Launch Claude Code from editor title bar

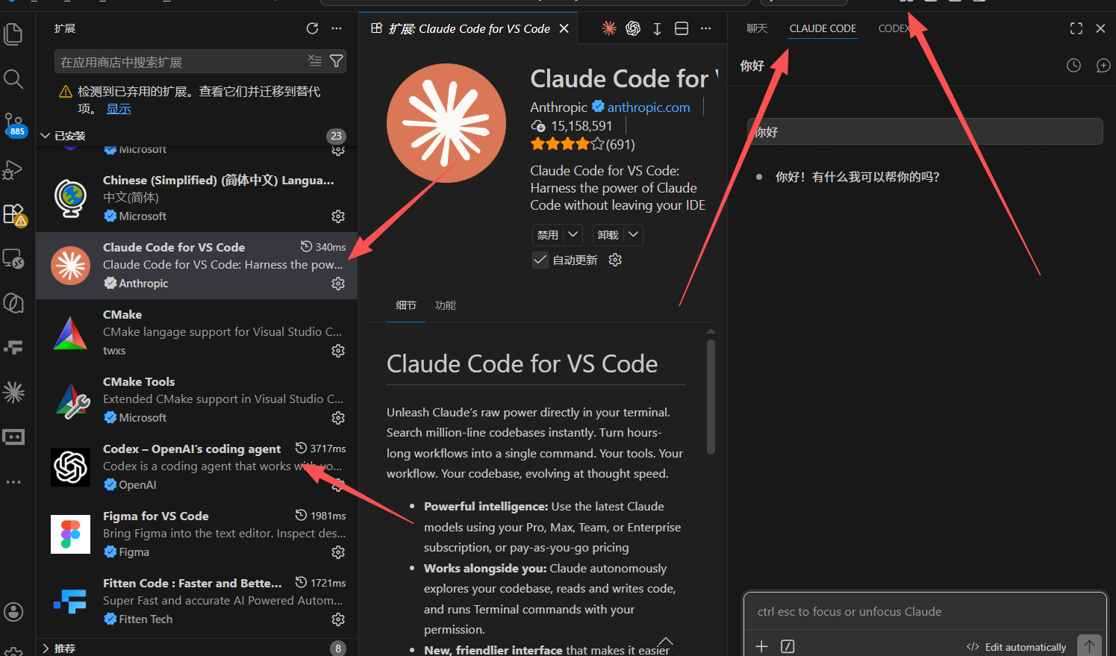click(x=609, y=28)
